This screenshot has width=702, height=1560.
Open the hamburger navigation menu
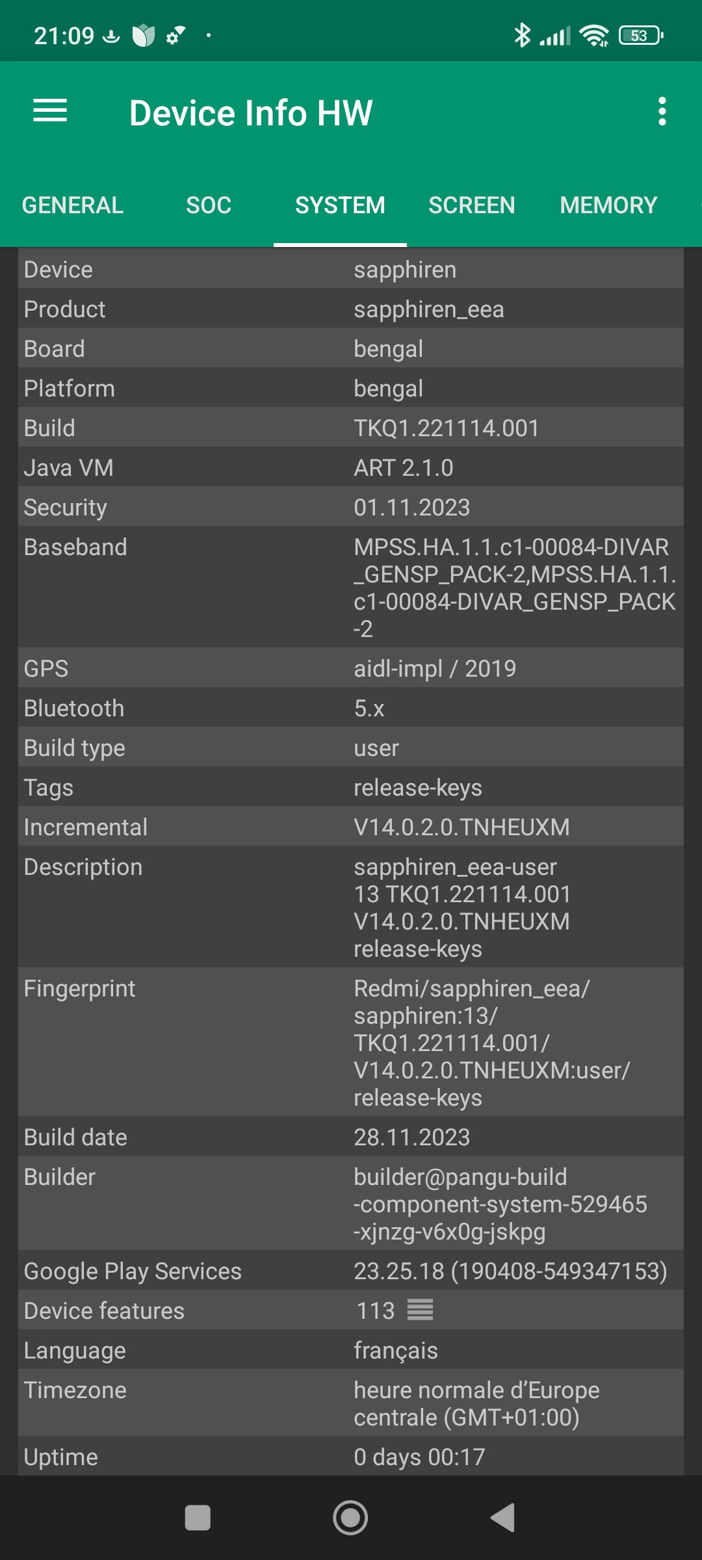pos(50,111)
